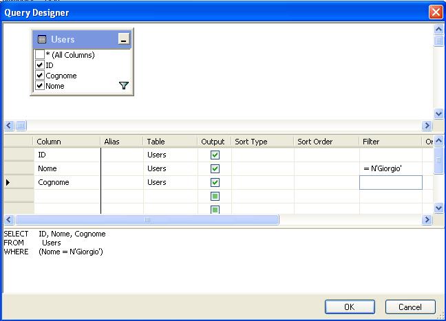Click the FROM Users line in SQL pane
The width and height of the screenshot is (446, 321).
click(32, 243)
